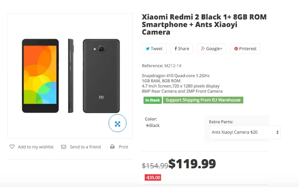Click the front-view phone product image
The width and height of the screenshot is (299, 187).
tap(40, 76)
